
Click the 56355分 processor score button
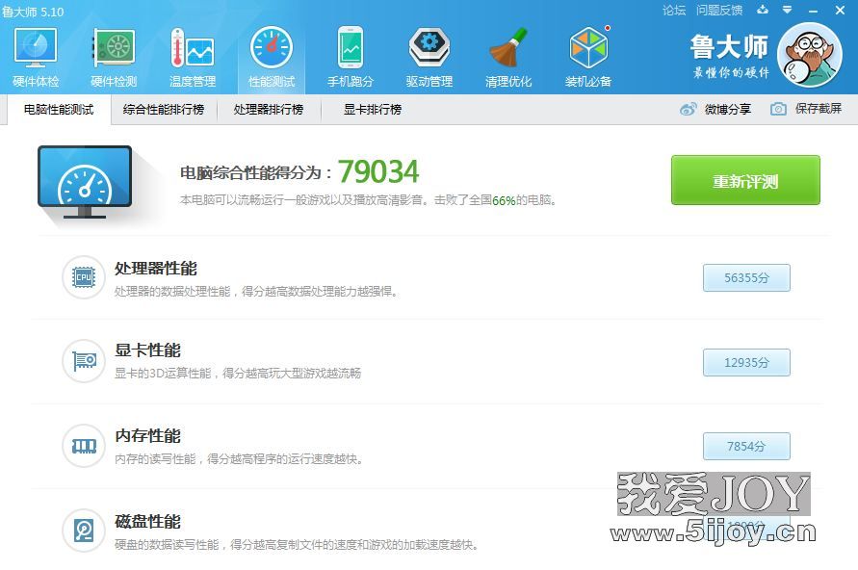pos(746,278)
